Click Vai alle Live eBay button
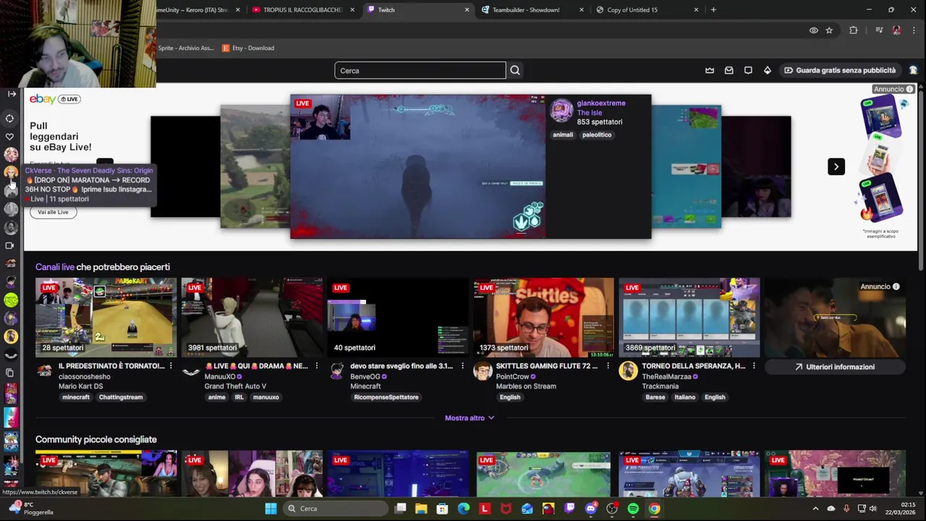The width and height of the screenshot is (926, 521). pos(53,212)
